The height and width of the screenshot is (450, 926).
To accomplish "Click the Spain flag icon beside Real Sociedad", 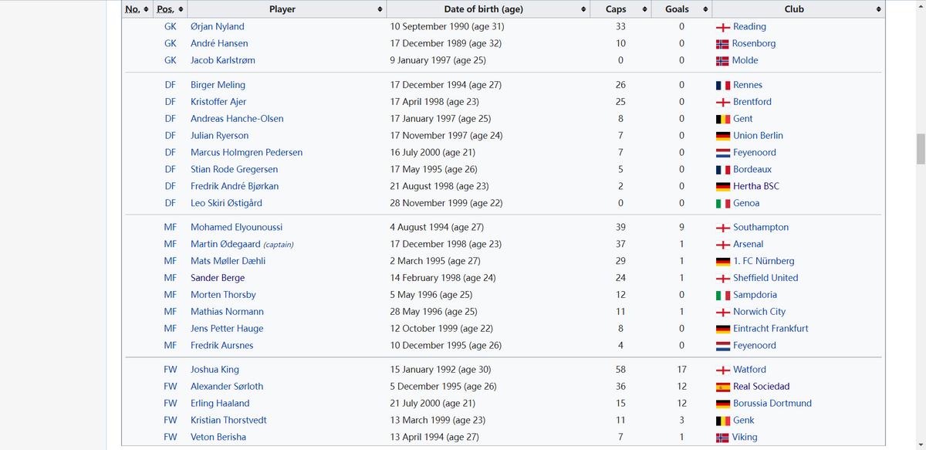I will (723, 387).
